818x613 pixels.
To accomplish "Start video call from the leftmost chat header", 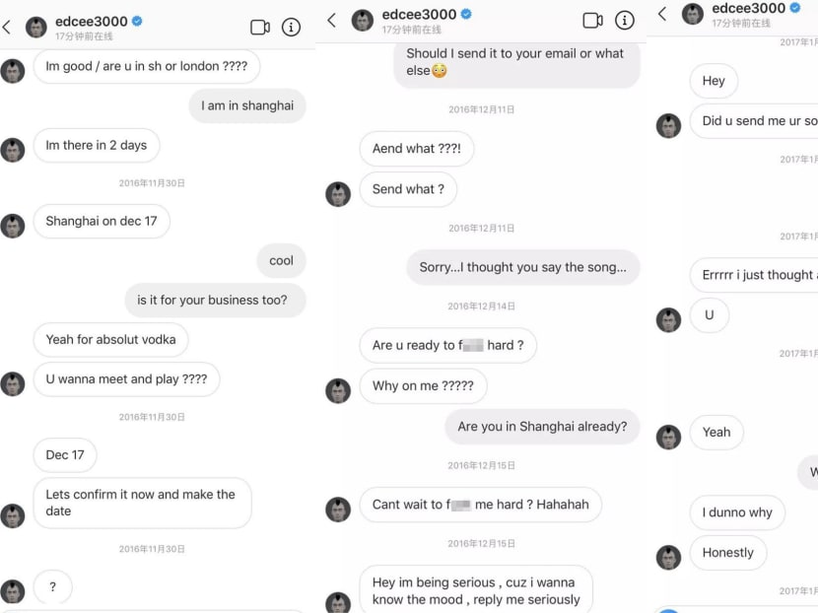I will click(260, 28).
